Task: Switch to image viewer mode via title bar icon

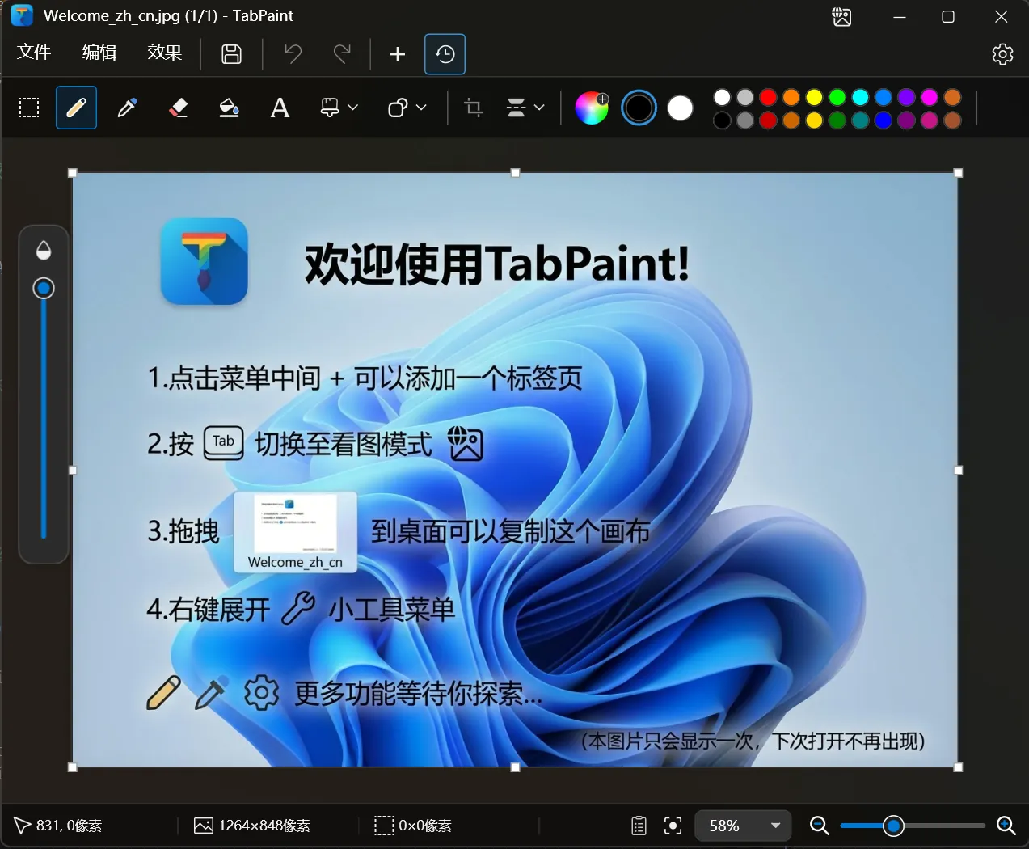Action: [x=841, y=15]
